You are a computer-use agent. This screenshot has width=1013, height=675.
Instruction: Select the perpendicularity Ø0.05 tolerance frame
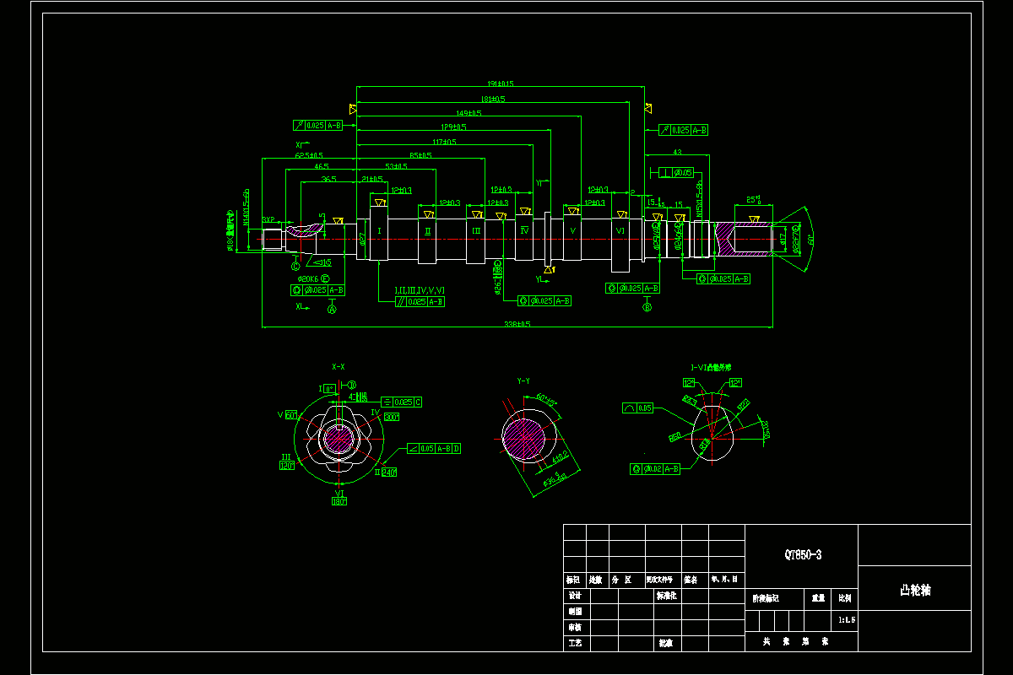click(x=677, y=173)
